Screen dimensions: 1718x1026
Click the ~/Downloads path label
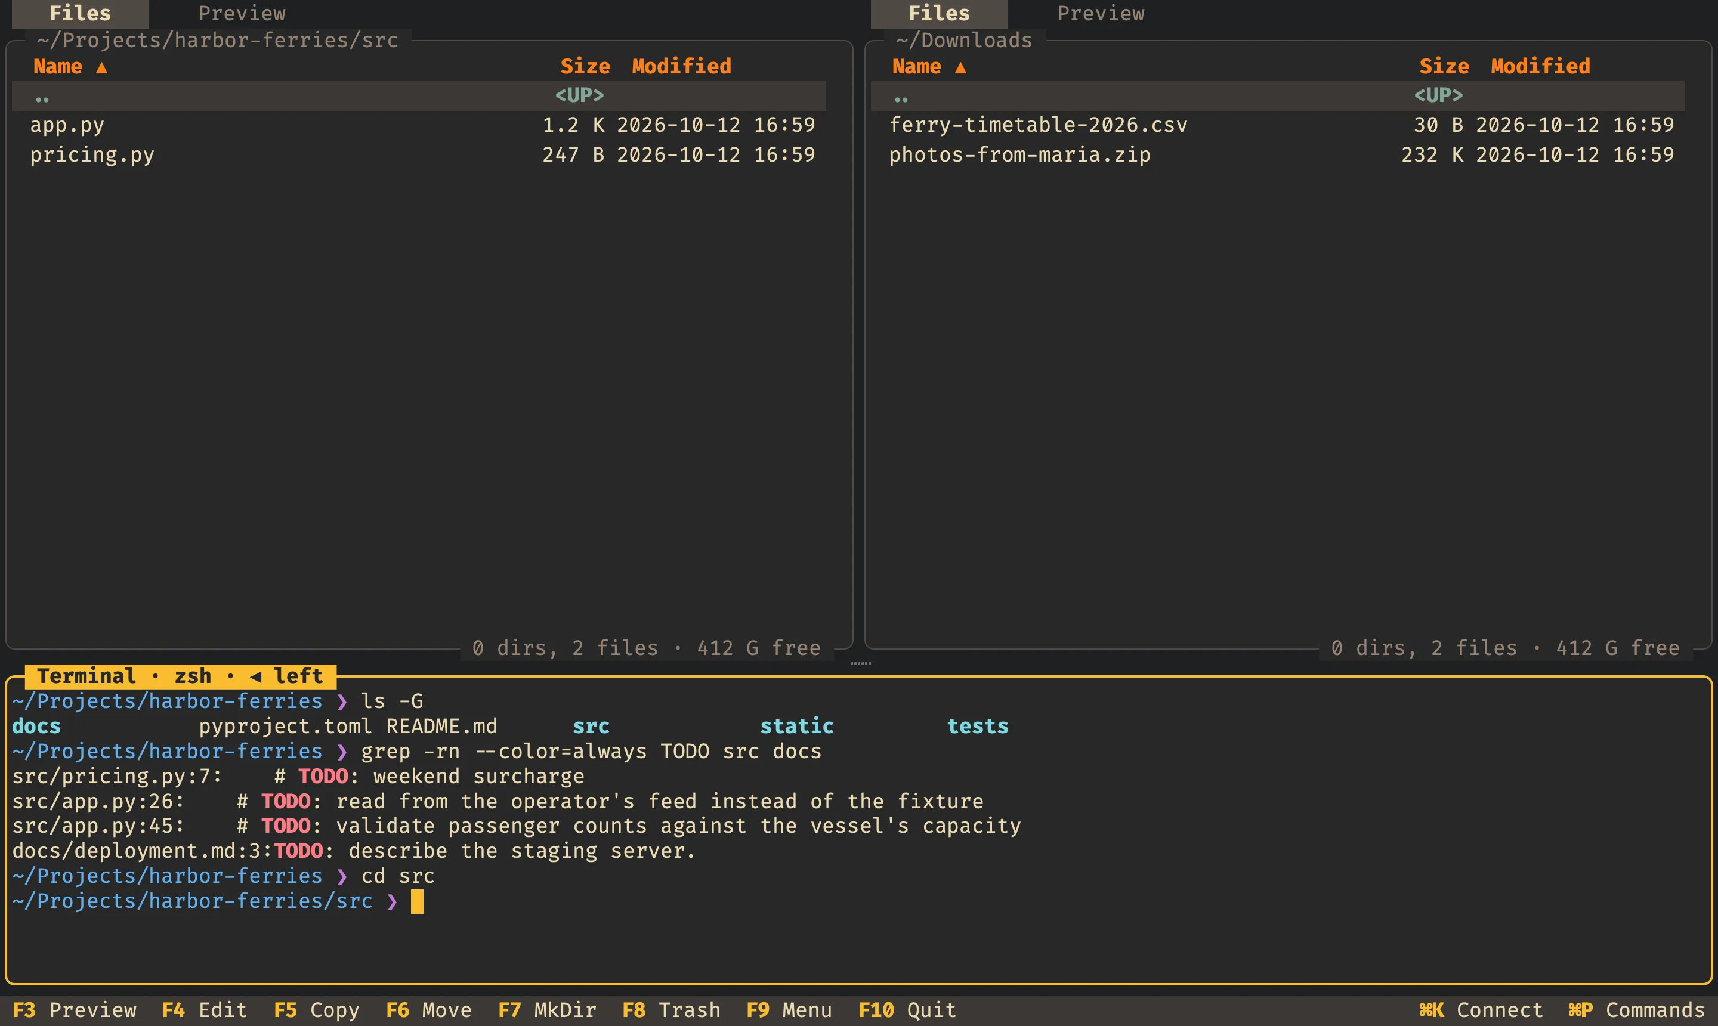tap(964, 40)
